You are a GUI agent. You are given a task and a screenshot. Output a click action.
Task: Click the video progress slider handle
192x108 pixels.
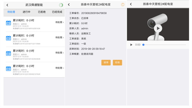click(x=143, y=45)
